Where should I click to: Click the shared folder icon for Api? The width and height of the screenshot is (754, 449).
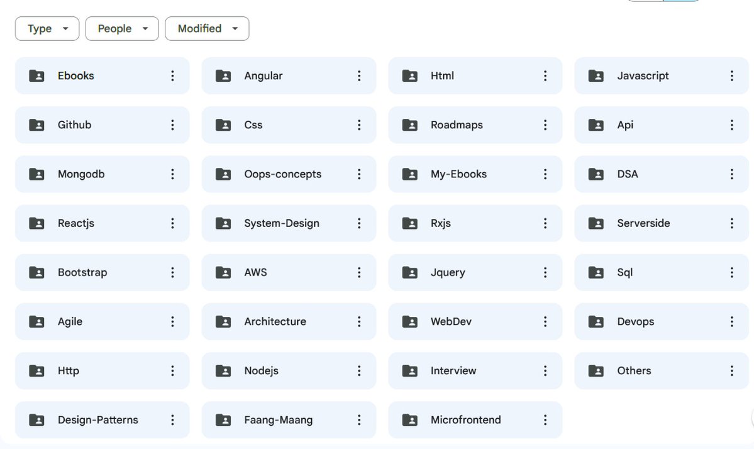(x=596, y=125)
